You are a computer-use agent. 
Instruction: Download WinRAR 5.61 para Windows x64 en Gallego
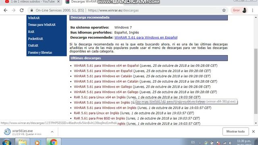[x=106, y=92]
